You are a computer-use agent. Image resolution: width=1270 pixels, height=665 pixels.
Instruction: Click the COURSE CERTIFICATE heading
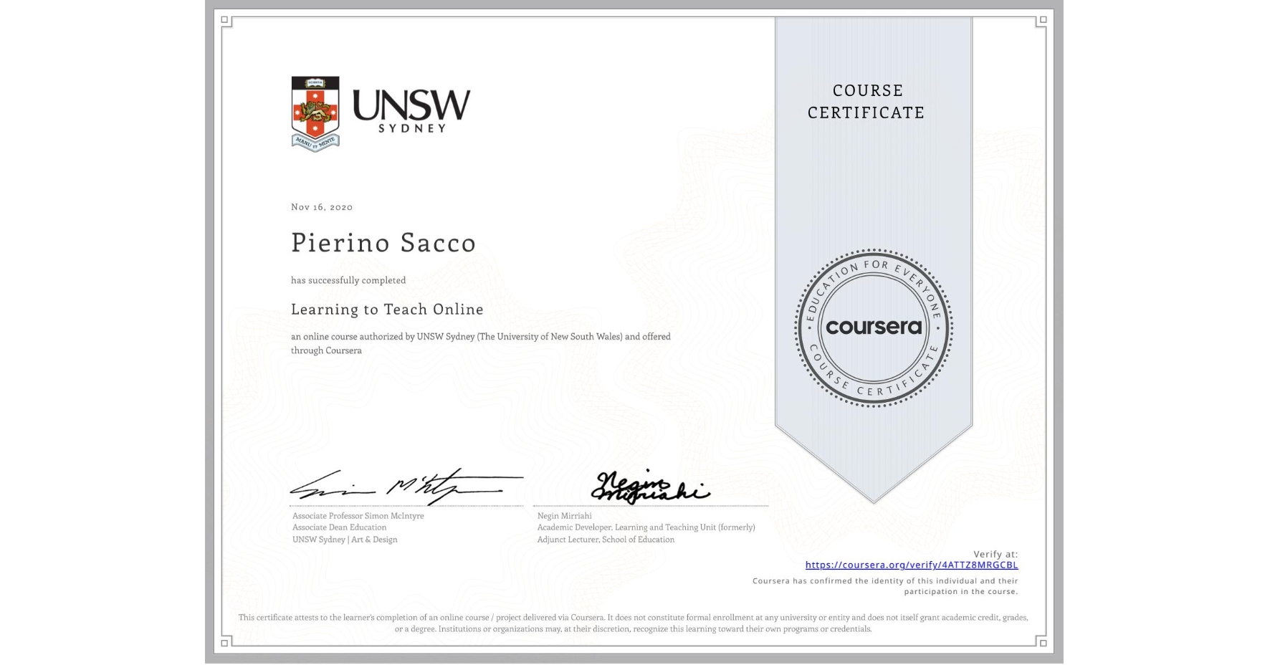(x=866, y=102)
